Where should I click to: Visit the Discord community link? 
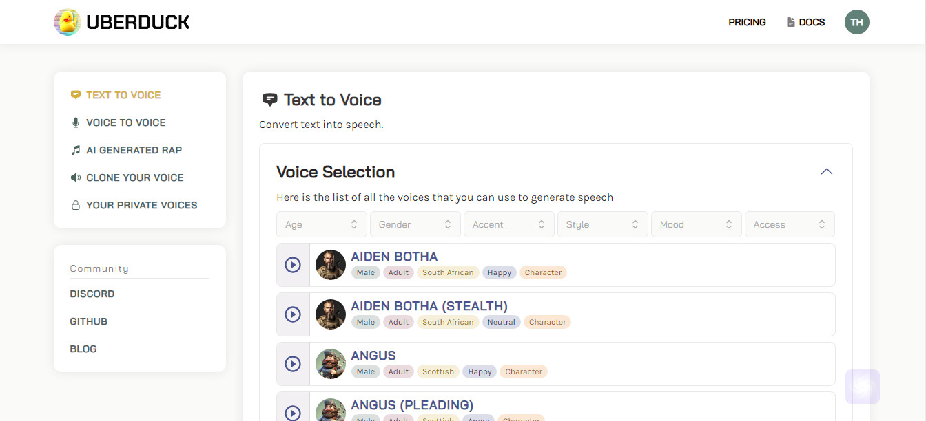[x=92, y=294]
